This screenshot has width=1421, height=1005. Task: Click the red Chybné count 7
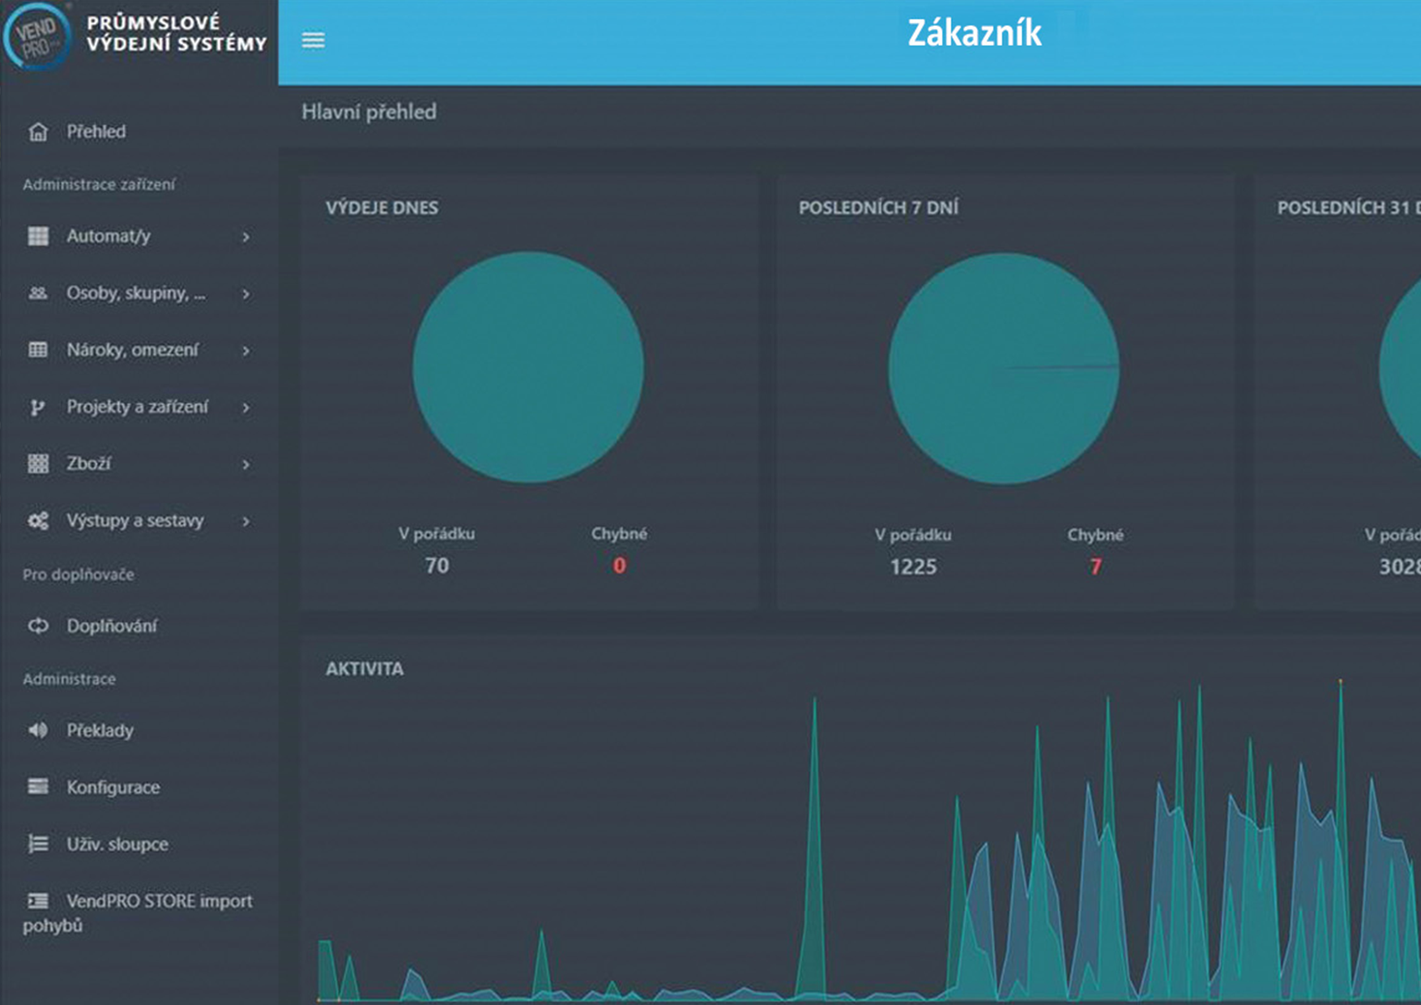tap(1095, 567)
